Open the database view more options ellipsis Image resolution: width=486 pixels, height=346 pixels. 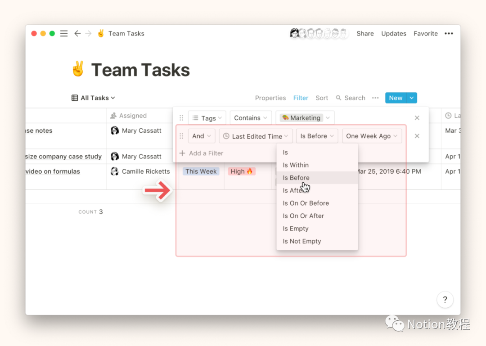[375, 98]
